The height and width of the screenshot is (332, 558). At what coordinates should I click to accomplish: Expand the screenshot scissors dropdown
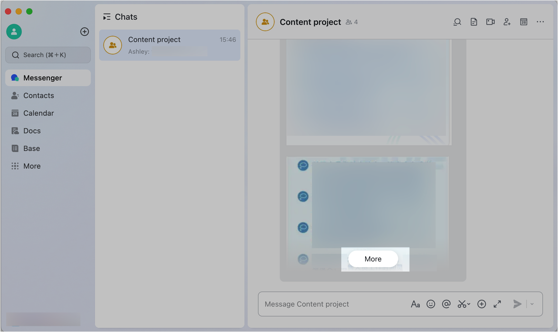pos(469,304)
